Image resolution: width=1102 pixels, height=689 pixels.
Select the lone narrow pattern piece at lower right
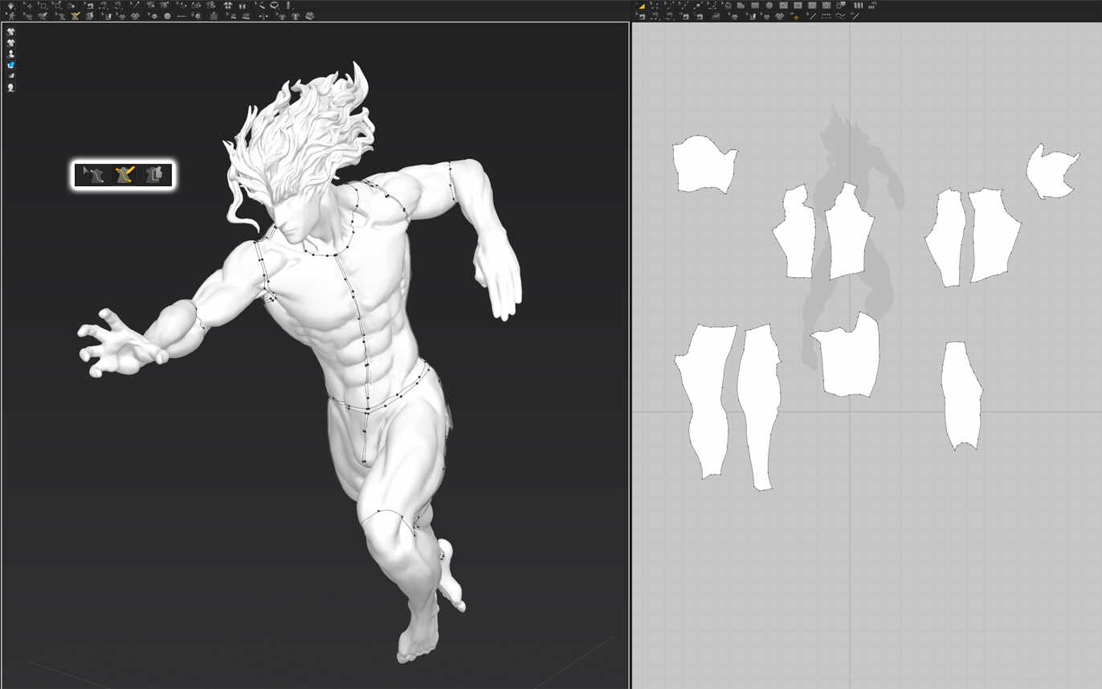(x=961, y=395)
